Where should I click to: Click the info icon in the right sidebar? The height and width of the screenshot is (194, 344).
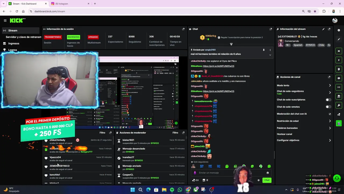339,30
